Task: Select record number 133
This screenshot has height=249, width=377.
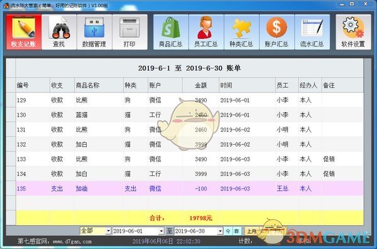Action: 21,159
